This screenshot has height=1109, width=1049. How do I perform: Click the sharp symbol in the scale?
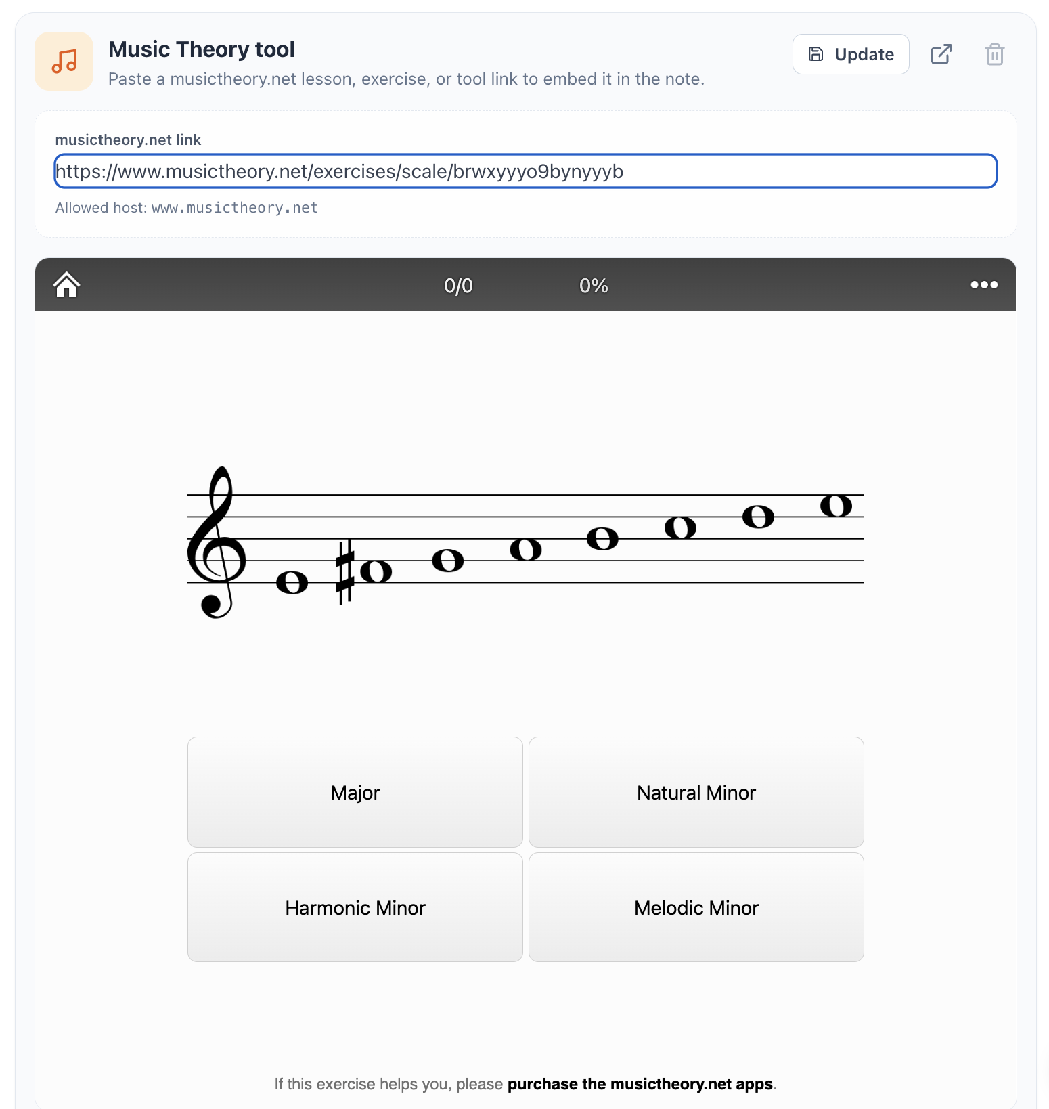click(344, 571)
